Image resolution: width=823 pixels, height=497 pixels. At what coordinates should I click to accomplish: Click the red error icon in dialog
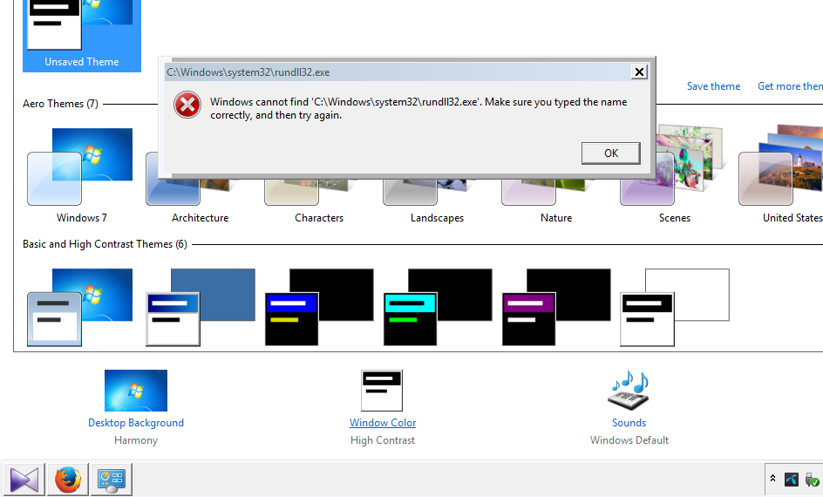coord(187,105)
